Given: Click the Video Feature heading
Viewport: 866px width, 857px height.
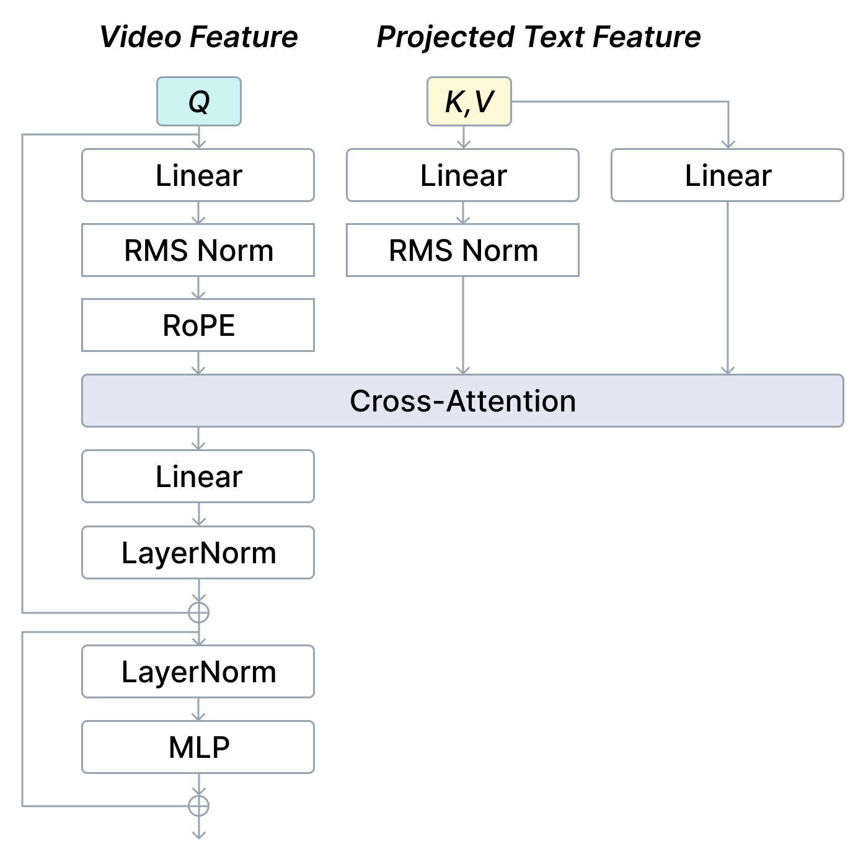Looking at the screenshot, I should pos(198,37).
